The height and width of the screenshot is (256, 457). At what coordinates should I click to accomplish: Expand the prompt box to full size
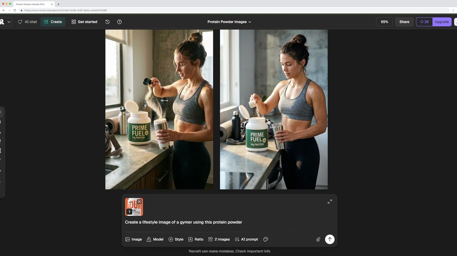click(330, 202)
